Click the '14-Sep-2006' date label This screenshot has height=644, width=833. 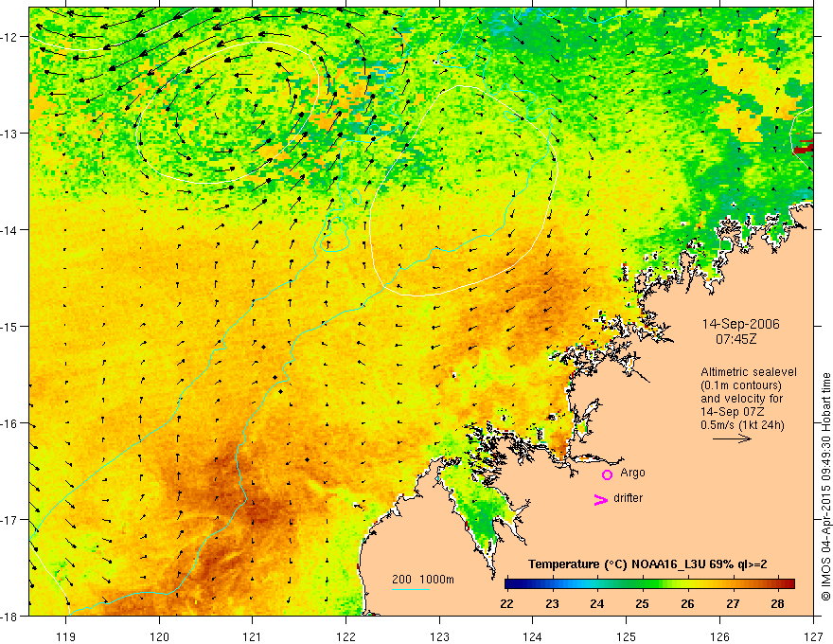pos(741,324)
